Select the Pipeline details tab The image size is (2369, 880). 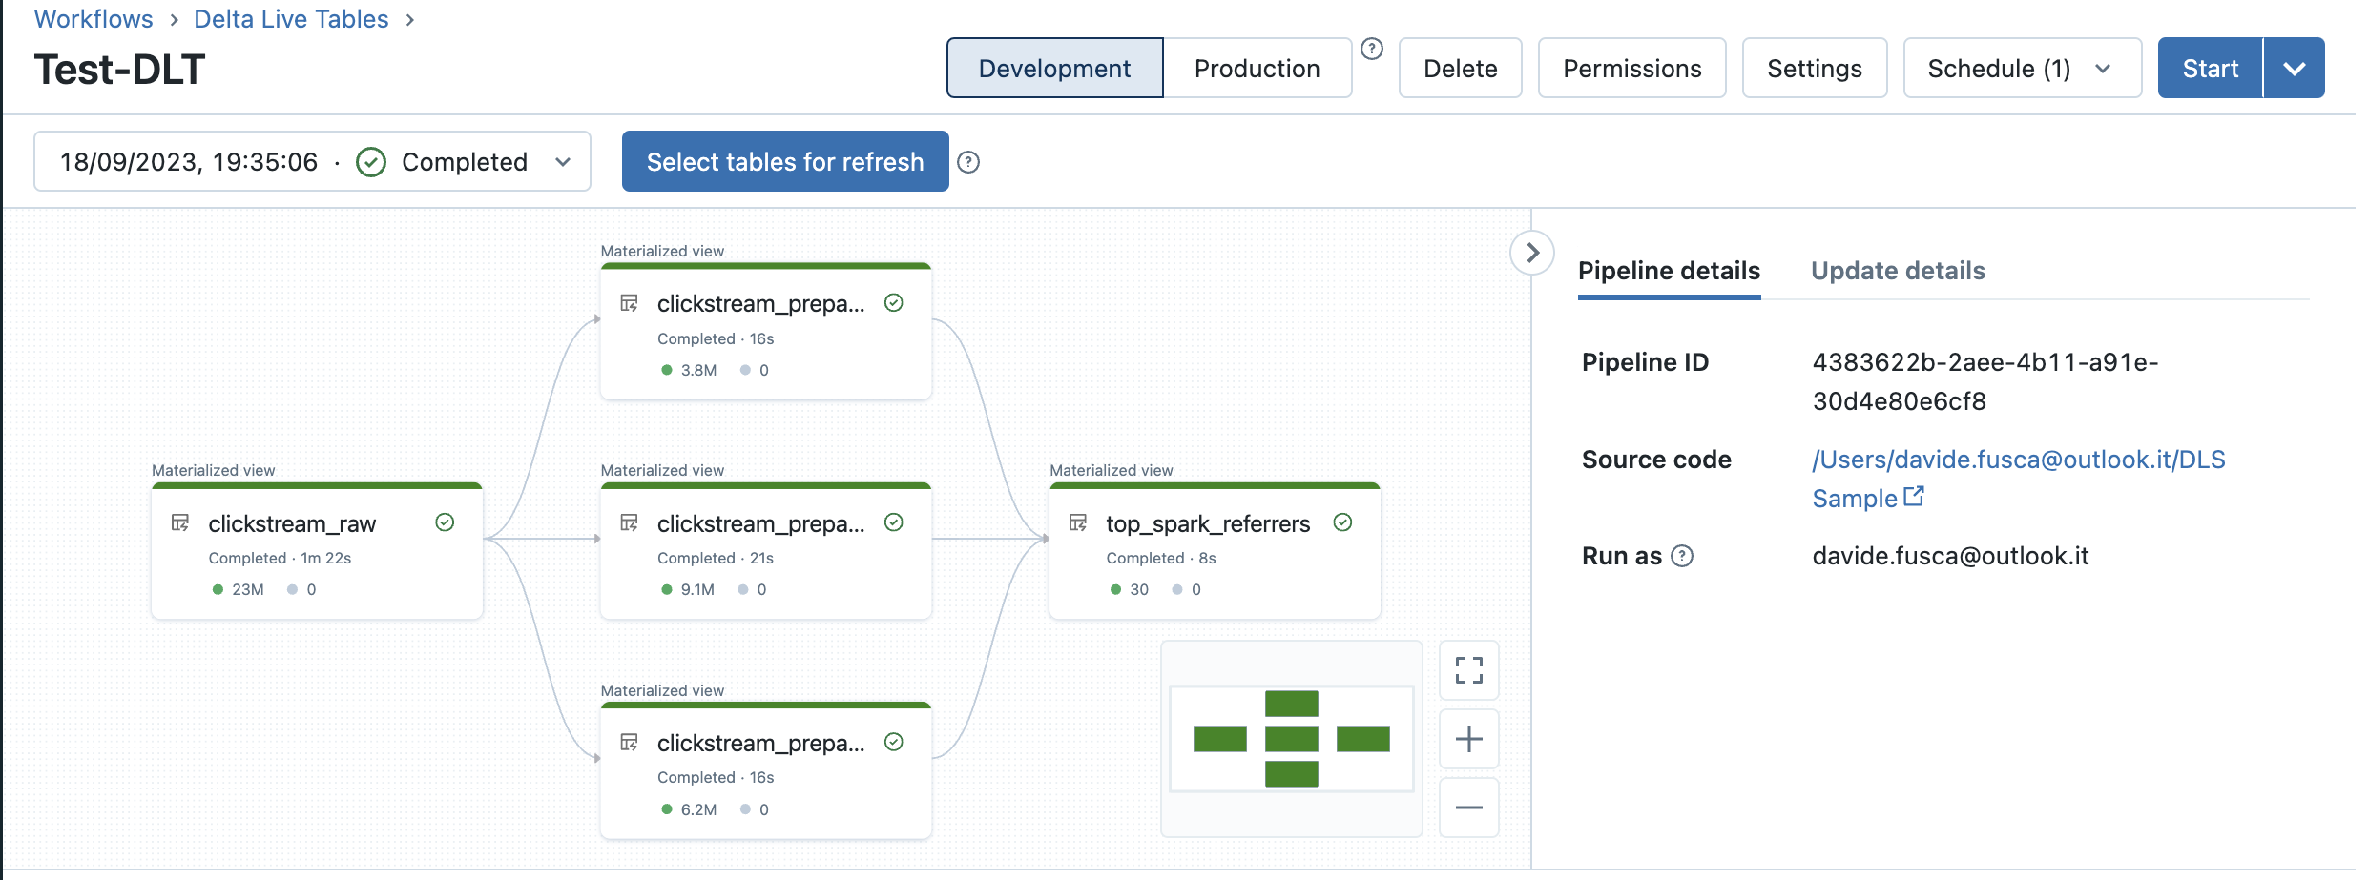click(1668, 271)
